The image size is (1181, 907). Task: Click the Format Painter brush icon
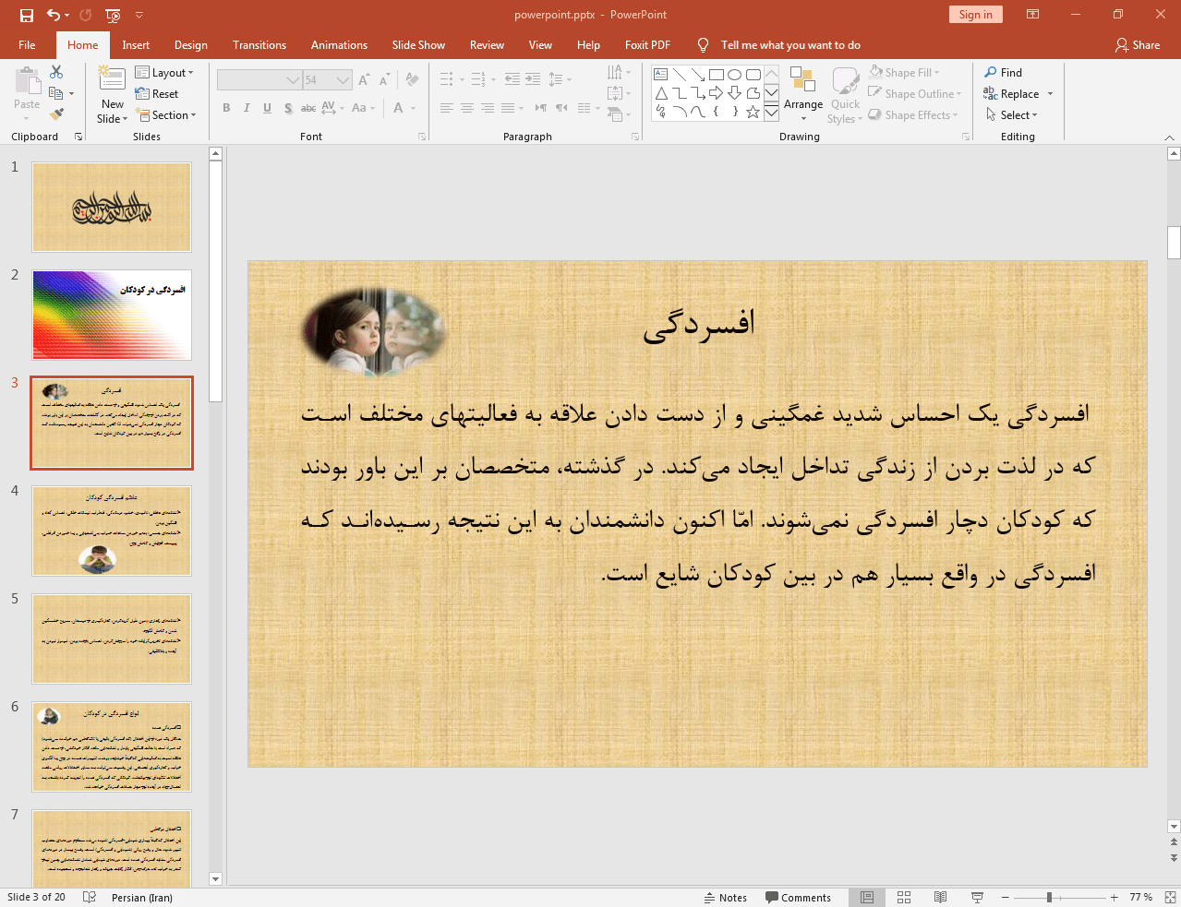click(56, 114)
